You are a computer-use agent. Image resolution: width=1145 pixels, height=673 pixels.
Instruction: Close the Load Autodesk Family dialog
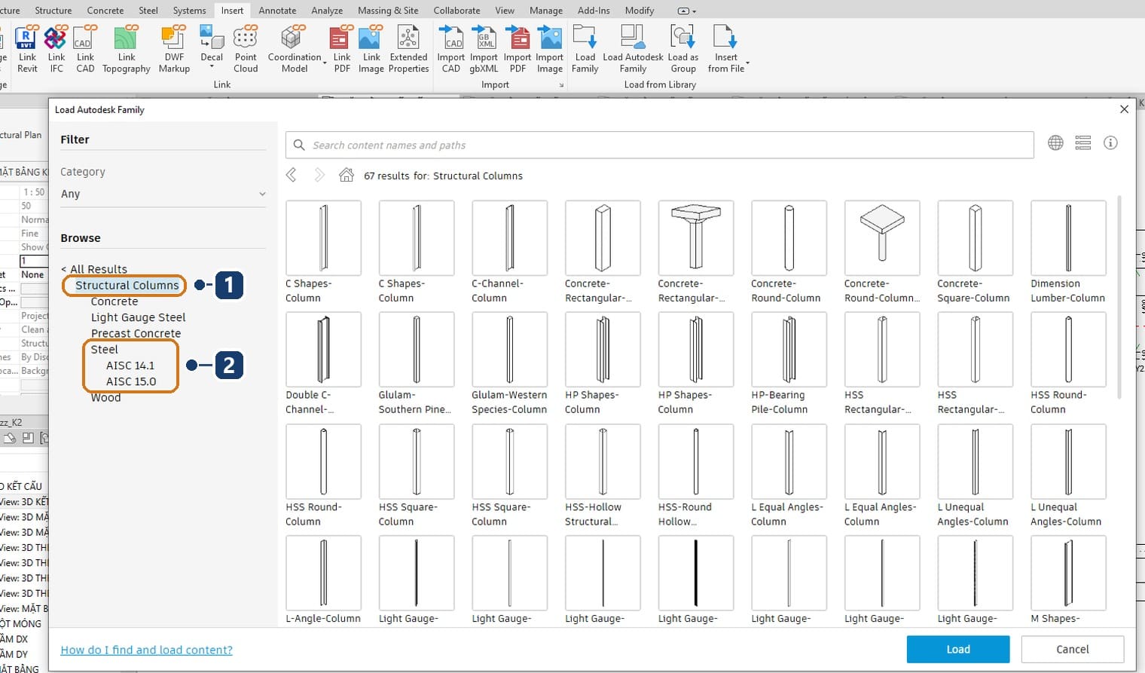[1124, 109]
